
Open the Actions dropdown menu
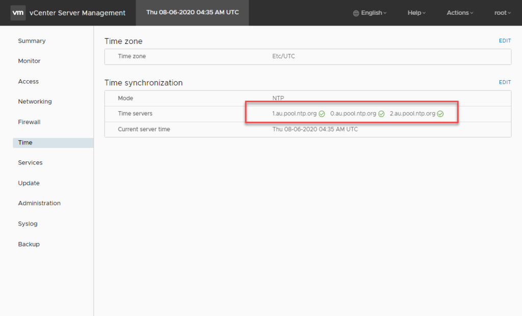pyautogui.click(x=460, y=13)
